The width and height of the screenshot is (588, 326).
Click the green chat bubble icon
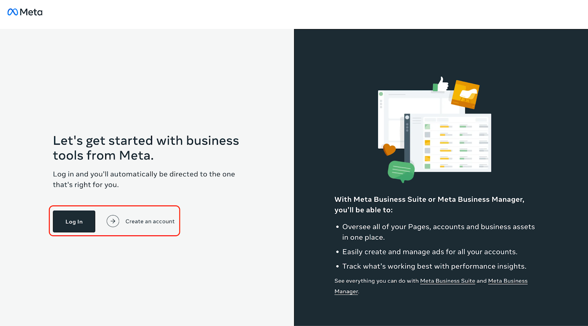(x=401, y=171)
